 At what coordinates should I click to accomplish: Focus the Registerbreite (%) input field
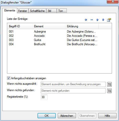tap(44, 97)
